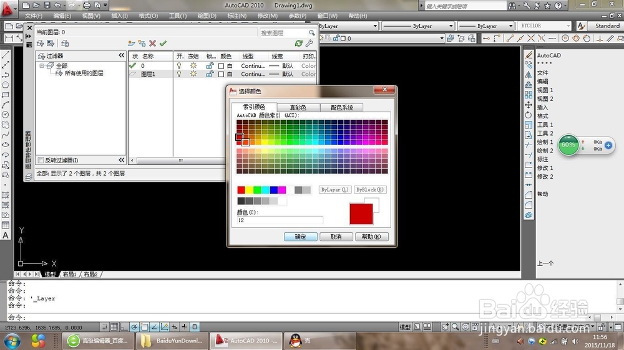Click the ByLayer(L) button
Image resolution: width=624 pixels, height=350 pixels.
pos(334,189)
